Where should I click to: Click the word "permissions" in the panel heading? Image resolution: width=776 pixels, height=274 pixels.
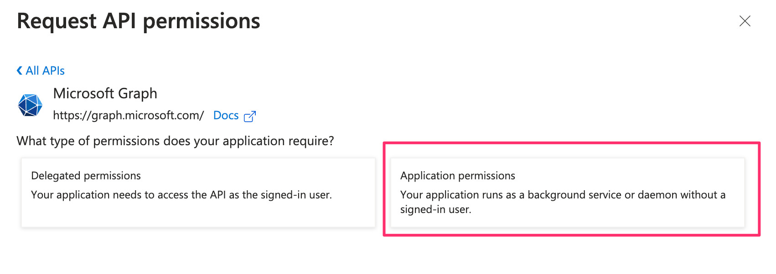201,21
